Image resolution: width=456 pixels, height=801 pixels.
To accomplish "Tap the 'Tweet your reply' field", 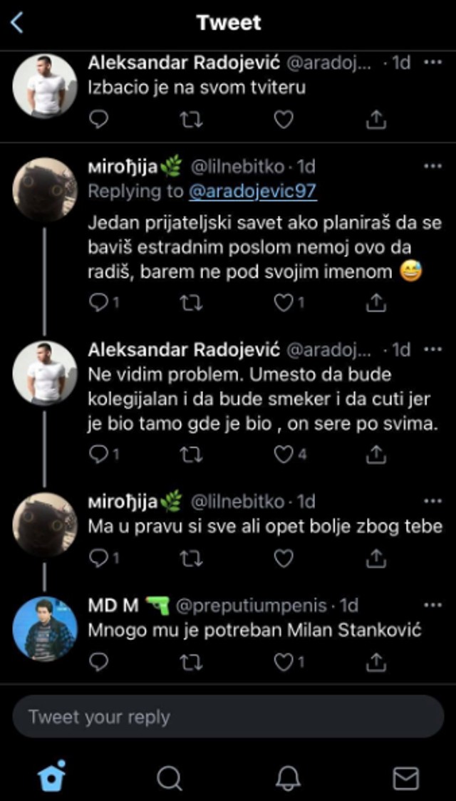I will point(228,717).
